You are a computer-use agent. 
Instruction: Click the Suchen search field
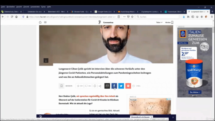click(158, 17)
